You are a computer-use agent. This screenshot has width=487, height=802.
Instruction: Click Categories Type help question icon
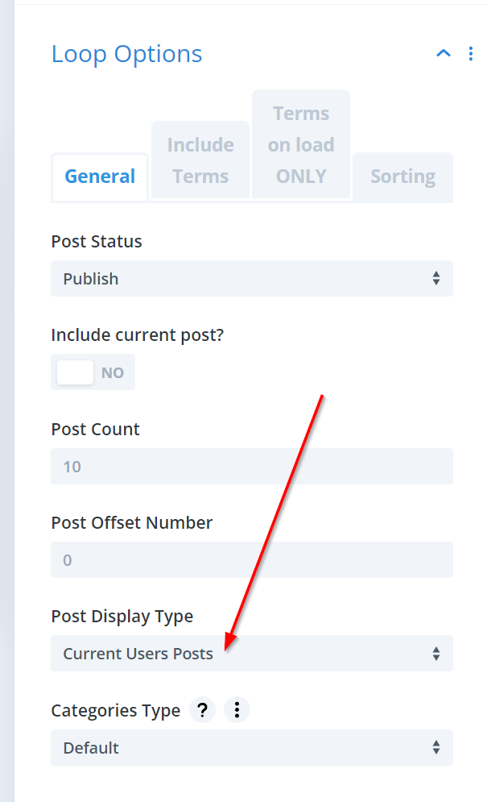[x=202, y=710]
